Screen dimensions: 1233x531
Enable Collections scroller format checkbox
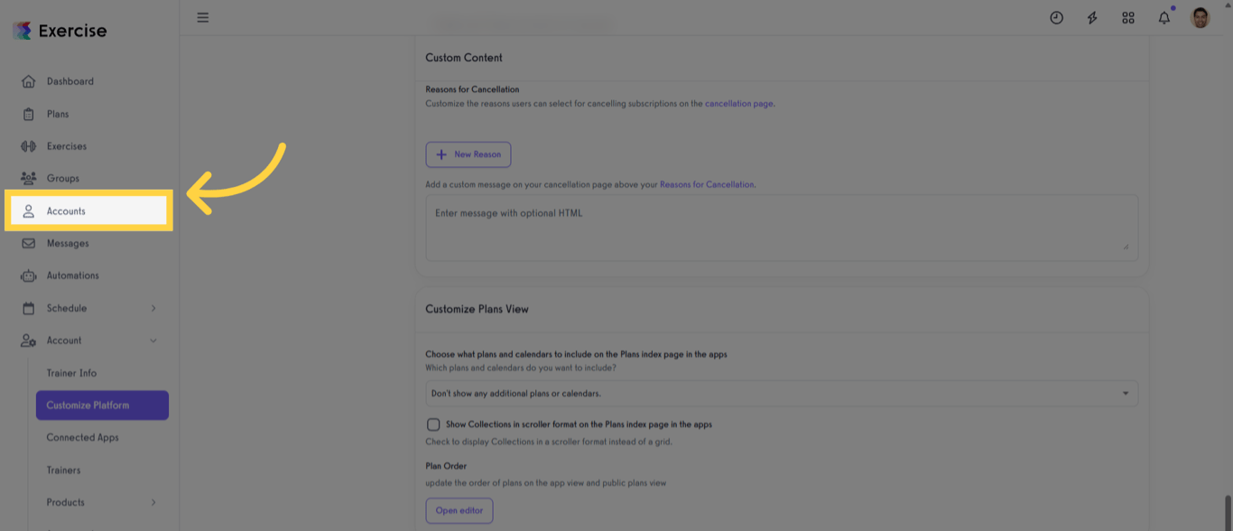[432, 424]
